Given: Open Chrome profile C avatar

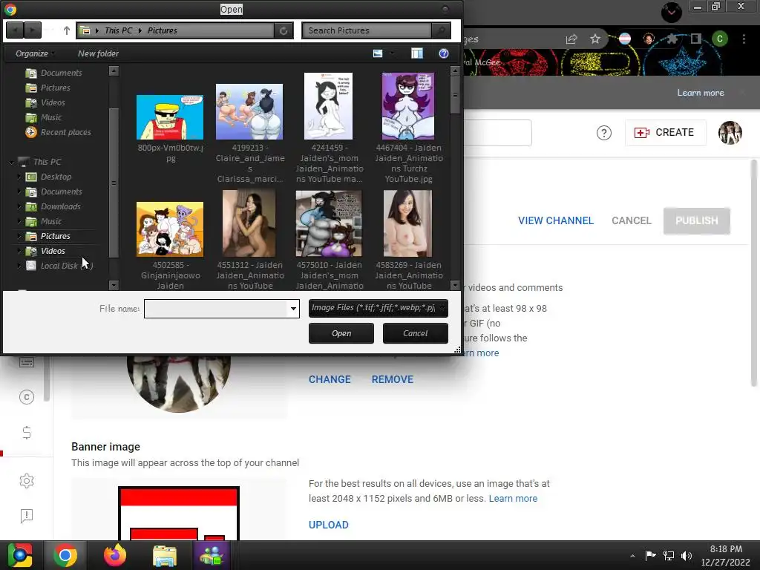Looking at the screenshot, I should point(720,39).
